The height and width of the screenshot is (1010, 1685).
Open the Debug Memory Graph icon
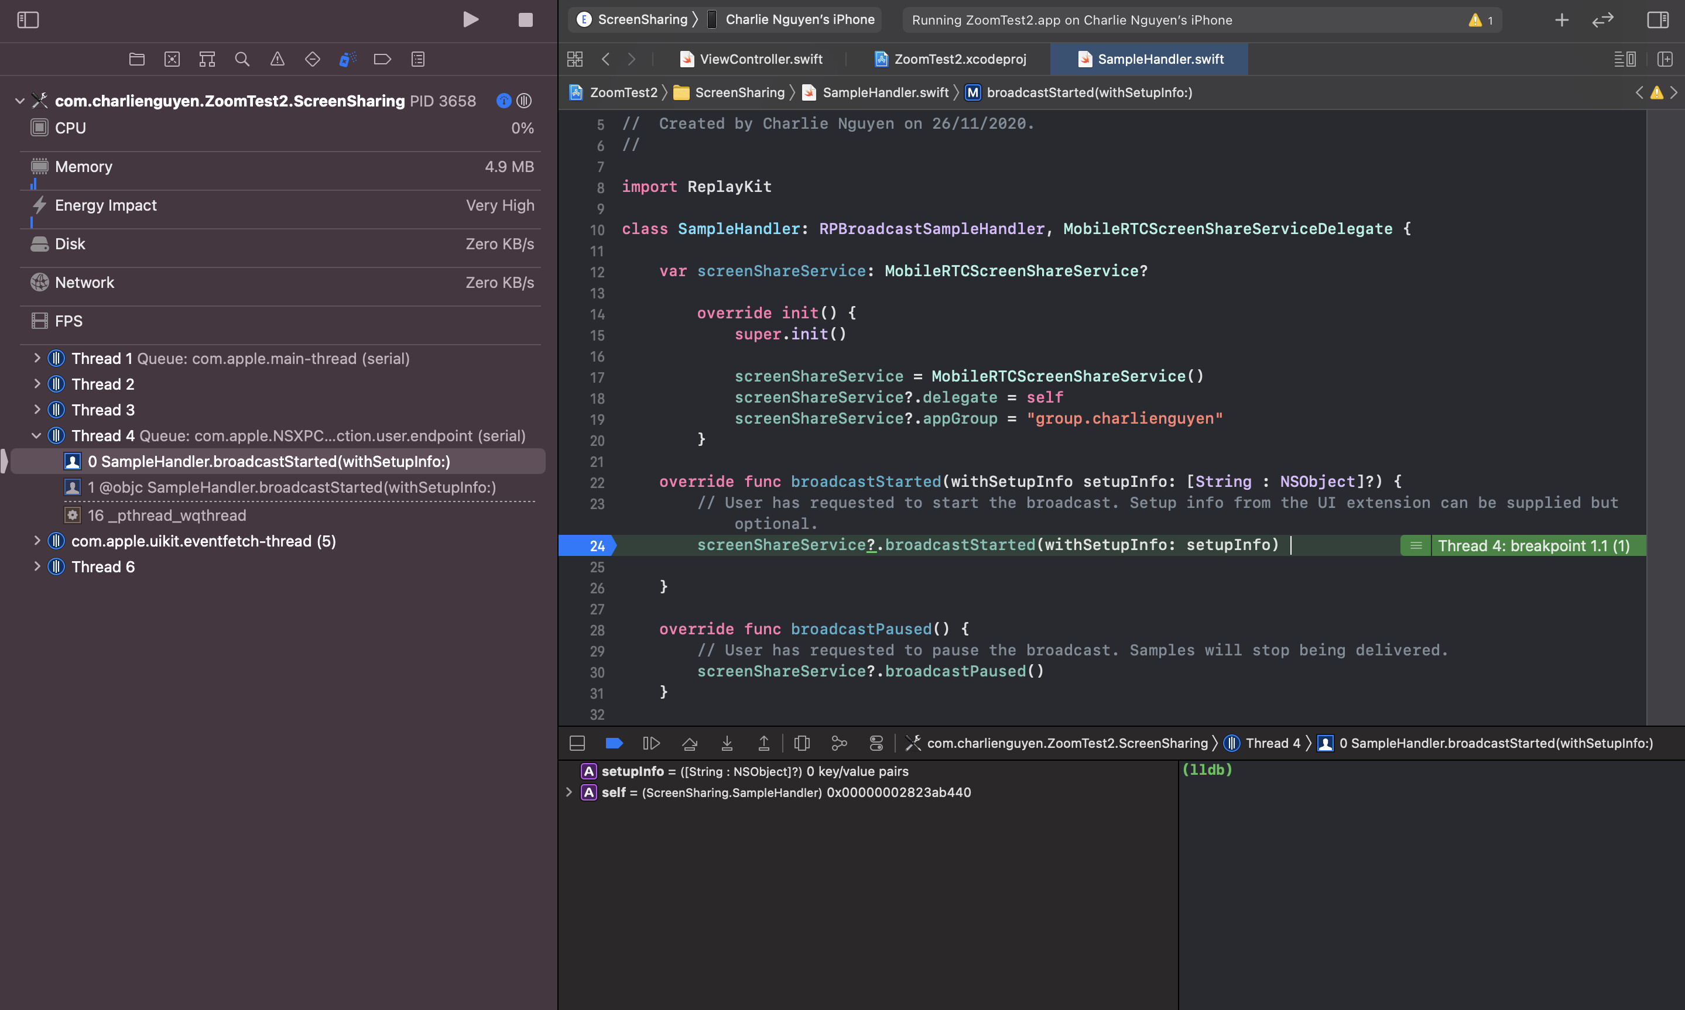pyautogui.click(x=839, y=743)
